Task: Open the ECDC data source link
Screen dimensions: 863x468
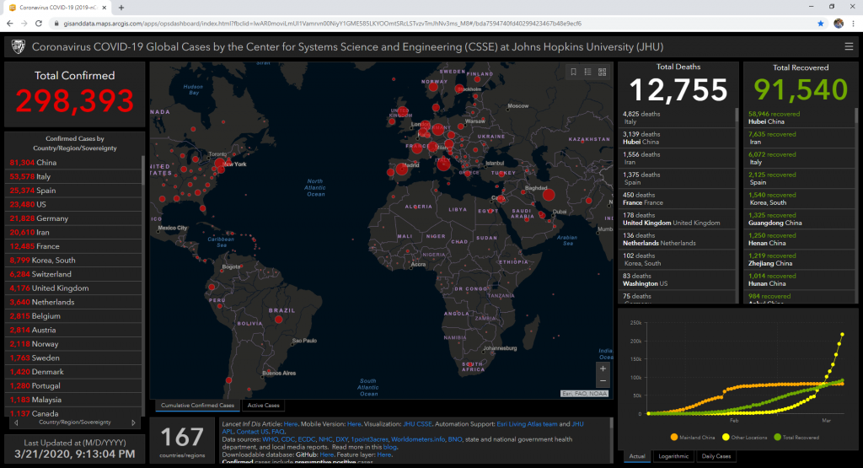Action: click(x=307, y=439)
